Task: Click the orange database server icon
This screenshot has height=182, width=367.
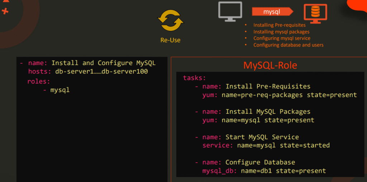Action: (x=315, y=13)
